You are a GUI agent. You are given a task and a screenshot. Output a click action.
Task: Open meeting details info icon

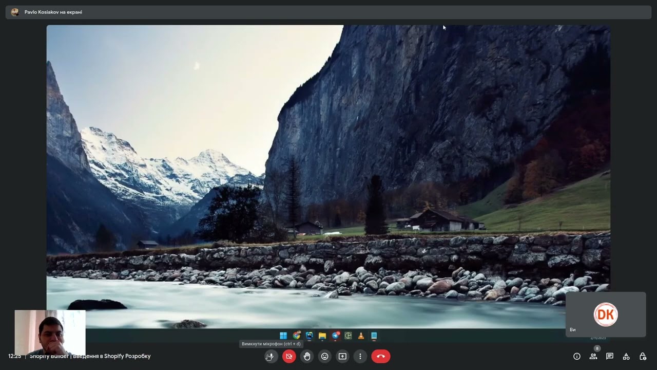(x=577, y=356)
